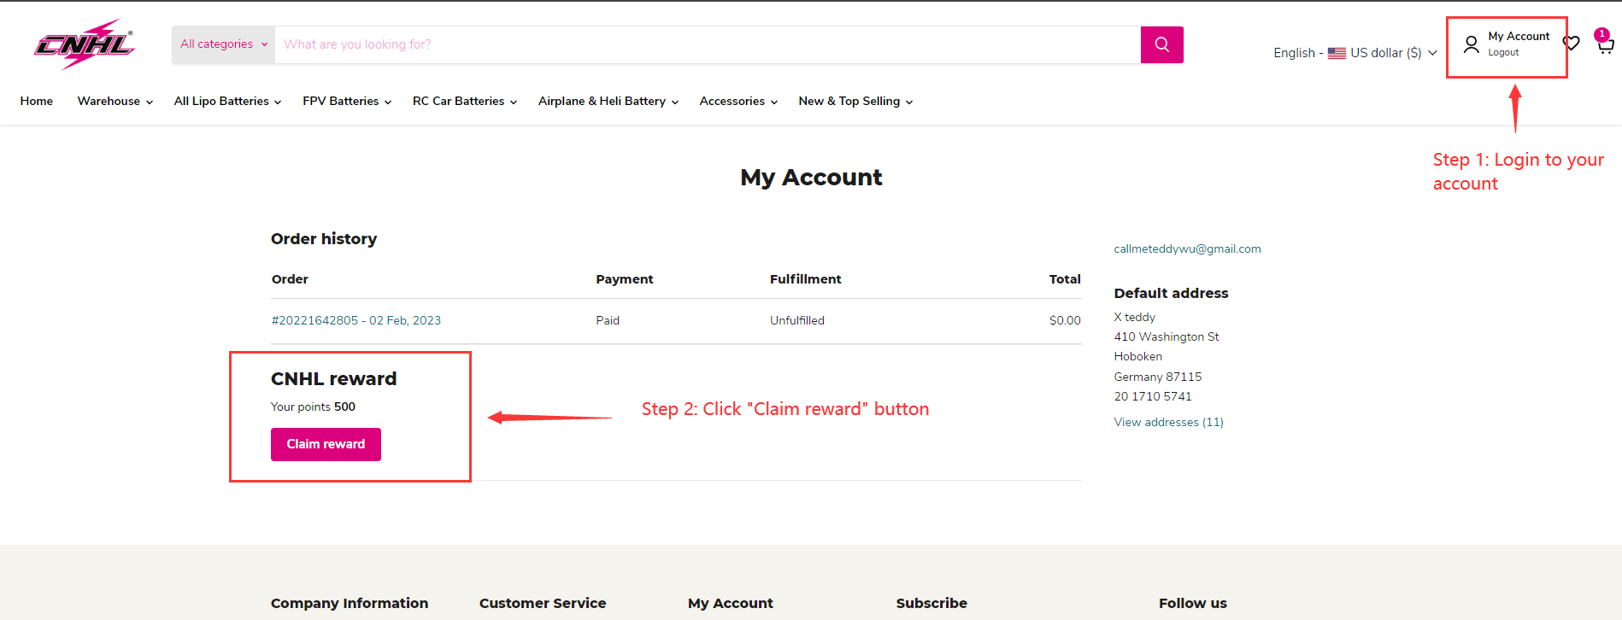Expand the FPV Batteries menu
The height and width of the screenshot is (620, 1622).
click(346, 102)
